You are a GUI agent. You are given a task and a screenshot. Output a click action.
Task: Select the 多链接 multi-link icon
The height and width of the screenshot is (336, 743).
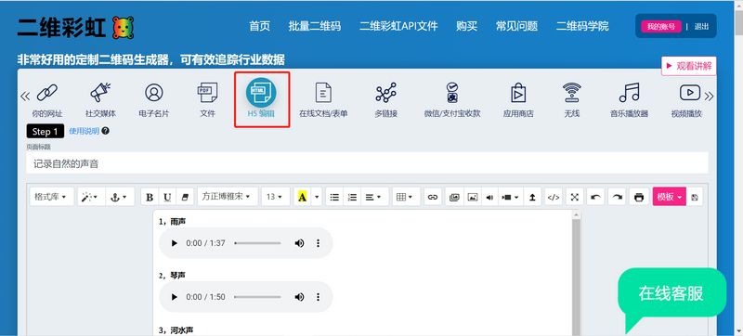[x=385, y=93]
